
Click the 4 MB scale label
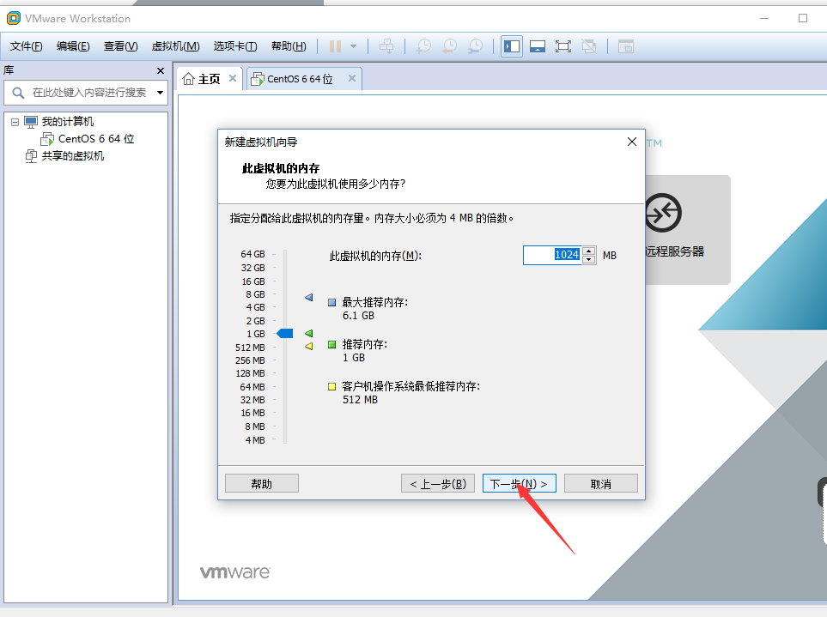tap(255, 440)
